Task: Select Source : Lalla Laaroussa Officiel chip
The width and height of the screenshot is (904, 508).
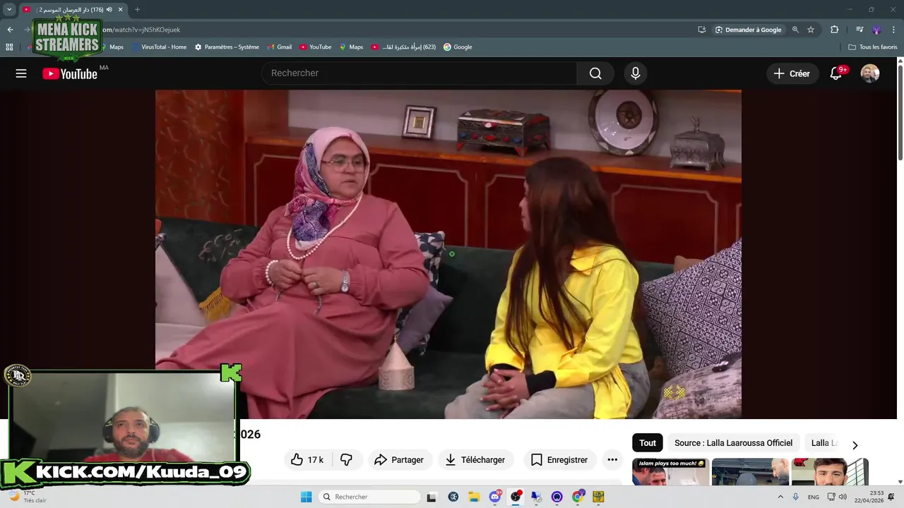Action: pyautogui.click(x=733, y=443)
